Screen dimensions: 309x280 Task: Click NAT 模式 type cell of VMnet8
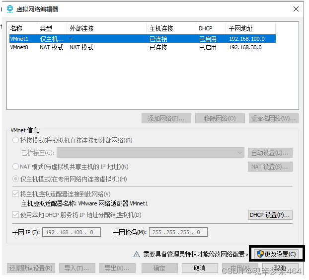click(x=52, y=47)
